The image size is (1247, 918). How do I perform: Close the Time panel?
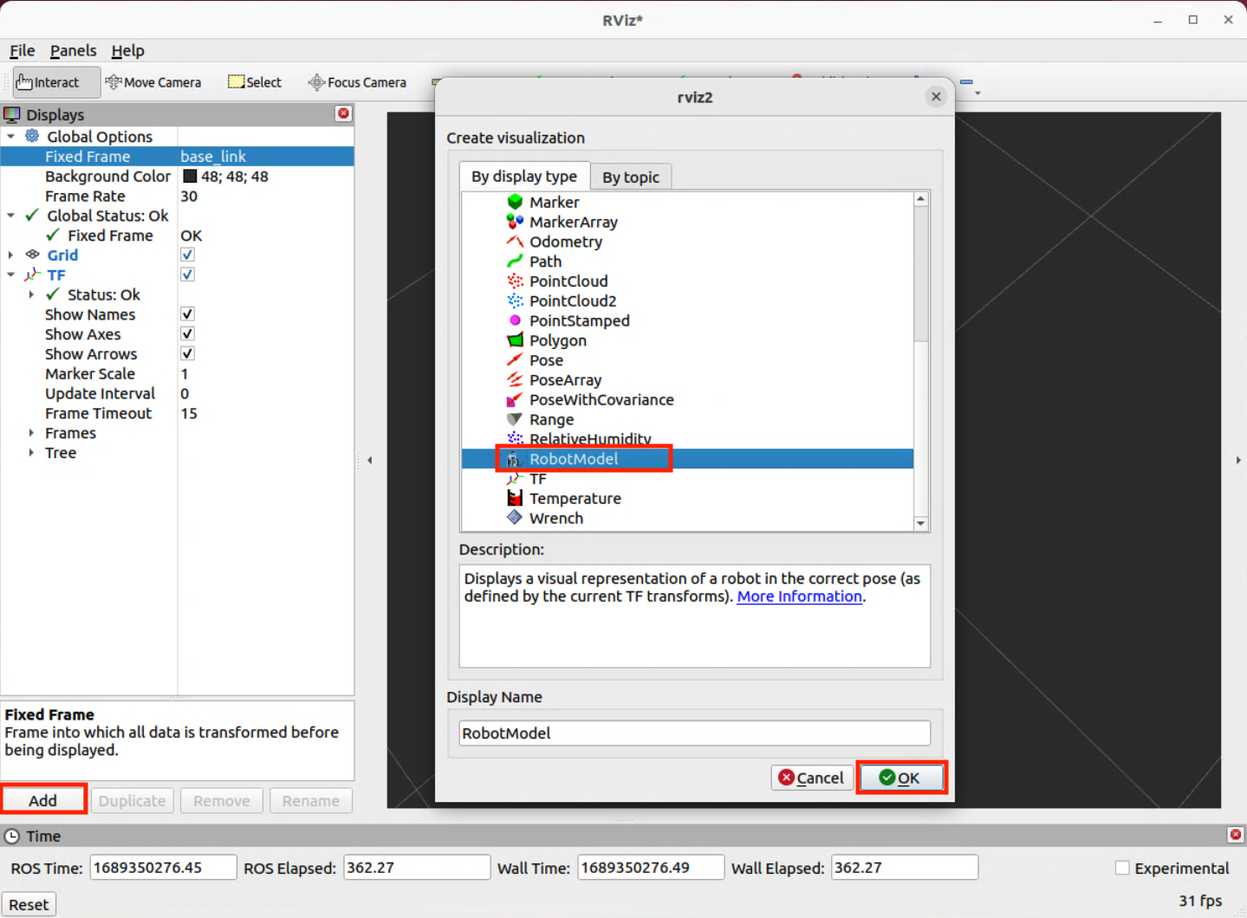[1236, 835]
